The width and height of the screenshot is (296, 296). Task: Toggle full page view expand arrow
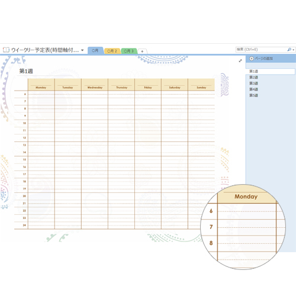pyautogui.click(x=240, y=61)
